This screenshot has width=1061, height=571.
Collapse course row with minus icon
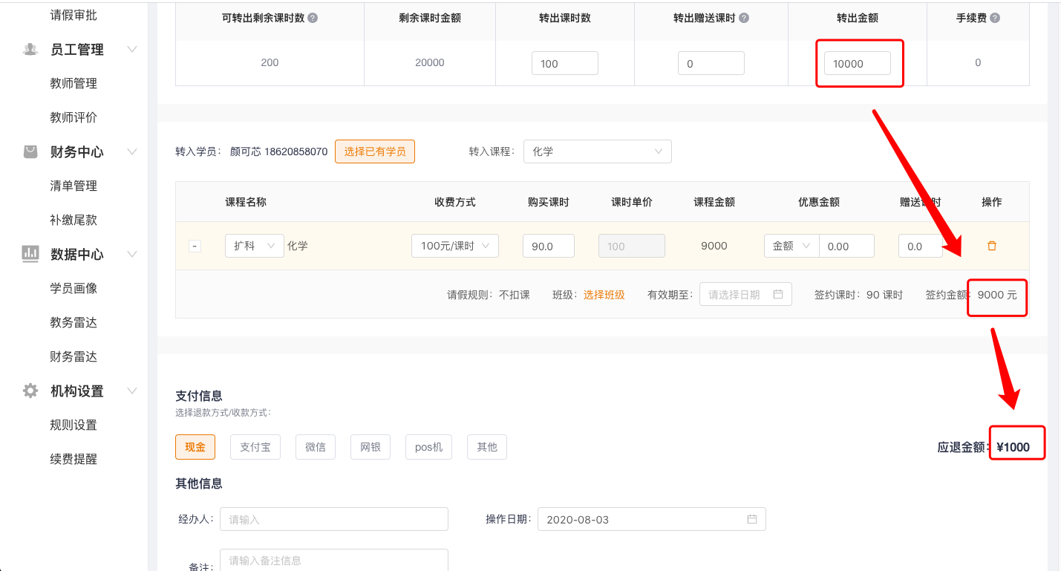pyautogui.click(x=195, y=246)
